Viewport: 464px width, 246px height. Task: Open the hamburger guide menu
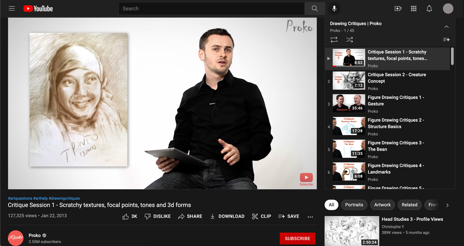pos(12,8)
